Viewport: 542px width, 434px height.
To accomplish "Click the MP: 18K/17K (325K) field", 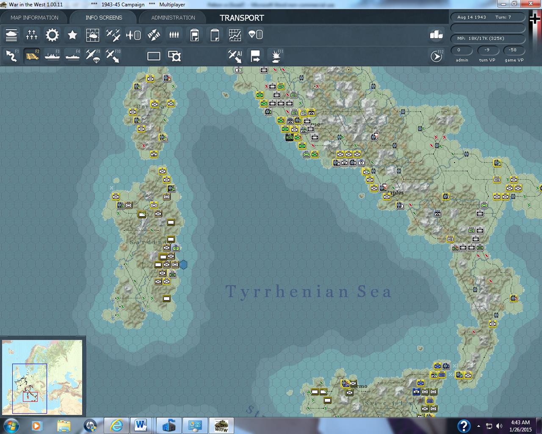I will point(488,39).
